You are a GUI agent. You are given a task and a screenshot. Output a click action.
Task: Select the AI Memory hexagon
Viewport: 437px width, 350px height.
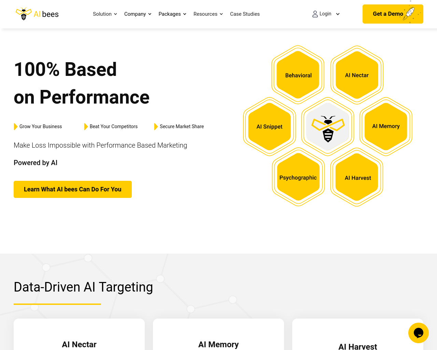tap(386, 126)
